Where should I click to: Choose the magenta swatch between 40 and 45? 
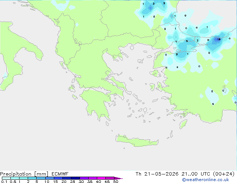click(x=101, y=178)
